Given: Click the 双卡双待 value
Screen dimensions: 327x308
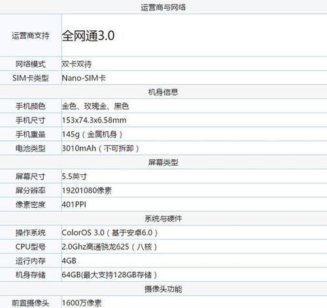Looking at the screenshot, I should [x=77, y=64].
